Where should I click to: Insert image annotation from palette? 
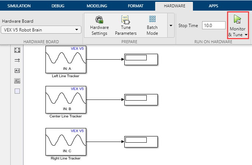(17, 81)
